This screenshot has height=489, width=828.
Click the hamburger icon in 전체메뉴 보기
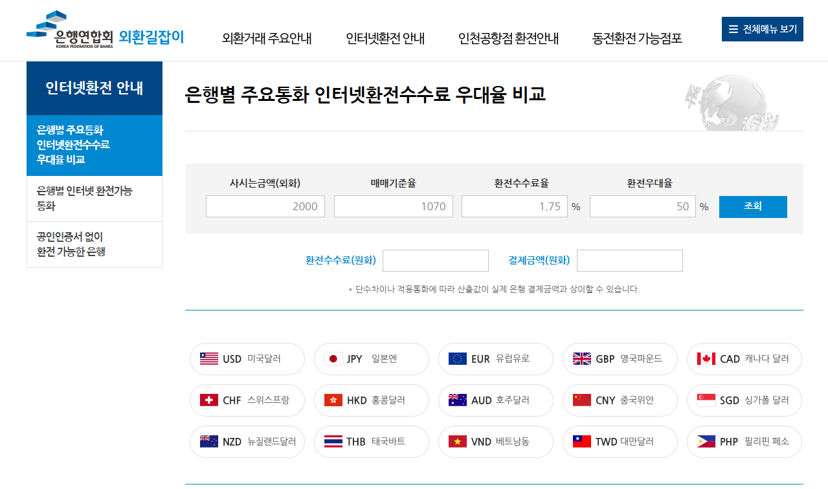733,29
